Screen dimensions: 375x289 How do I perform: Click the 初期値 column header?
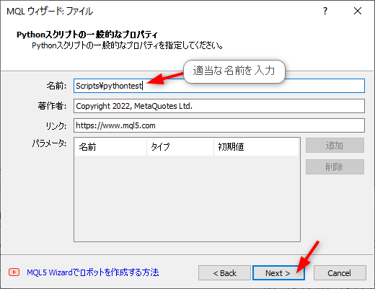[256, 146]
